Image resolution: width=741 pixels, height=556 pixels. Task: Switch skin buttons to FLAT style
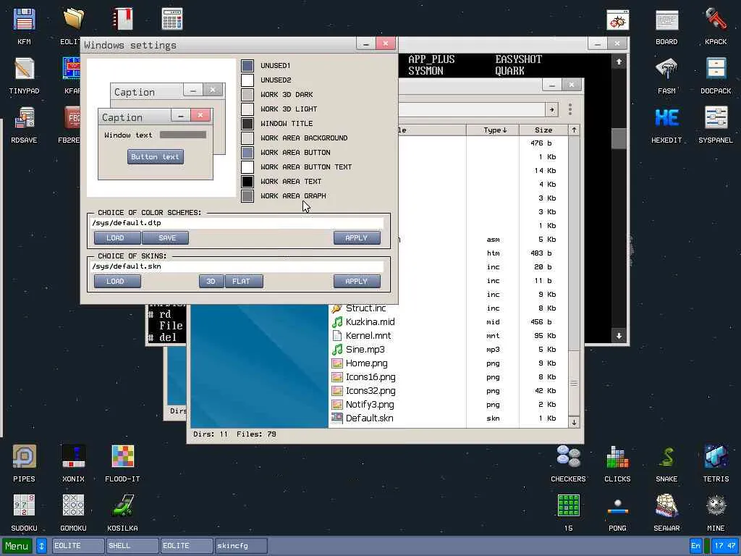pyautogui.click(x=244, y=282)
